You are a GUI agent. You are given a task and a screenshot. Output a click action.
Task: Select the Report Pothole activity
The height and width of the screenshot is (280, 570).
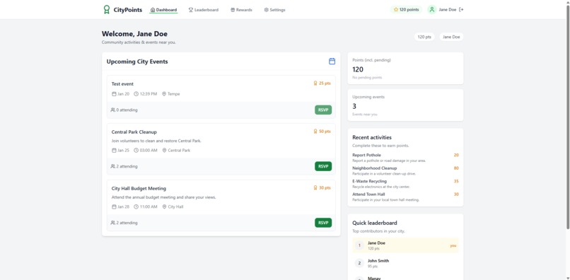(405, 158)
